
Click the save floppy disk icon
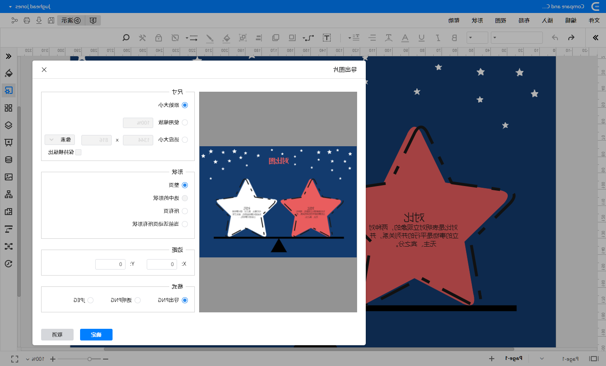pos(51,20)
